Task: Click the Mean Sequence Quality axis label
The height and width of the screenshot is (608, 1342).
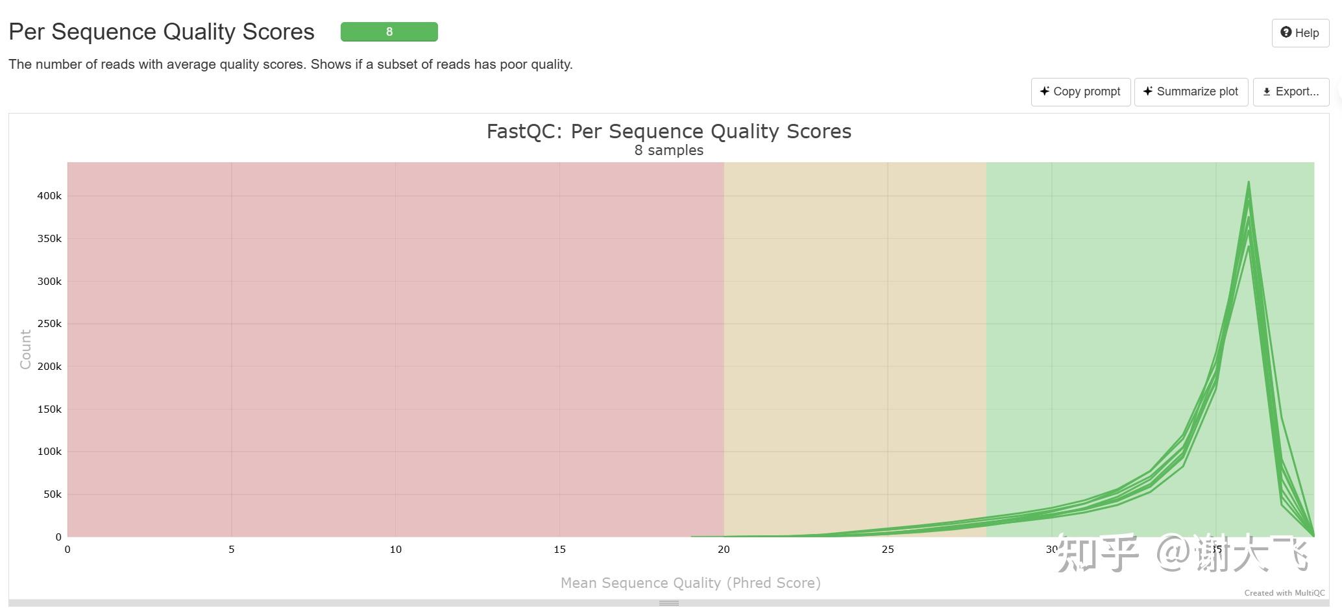Action: tap(690, 583)
